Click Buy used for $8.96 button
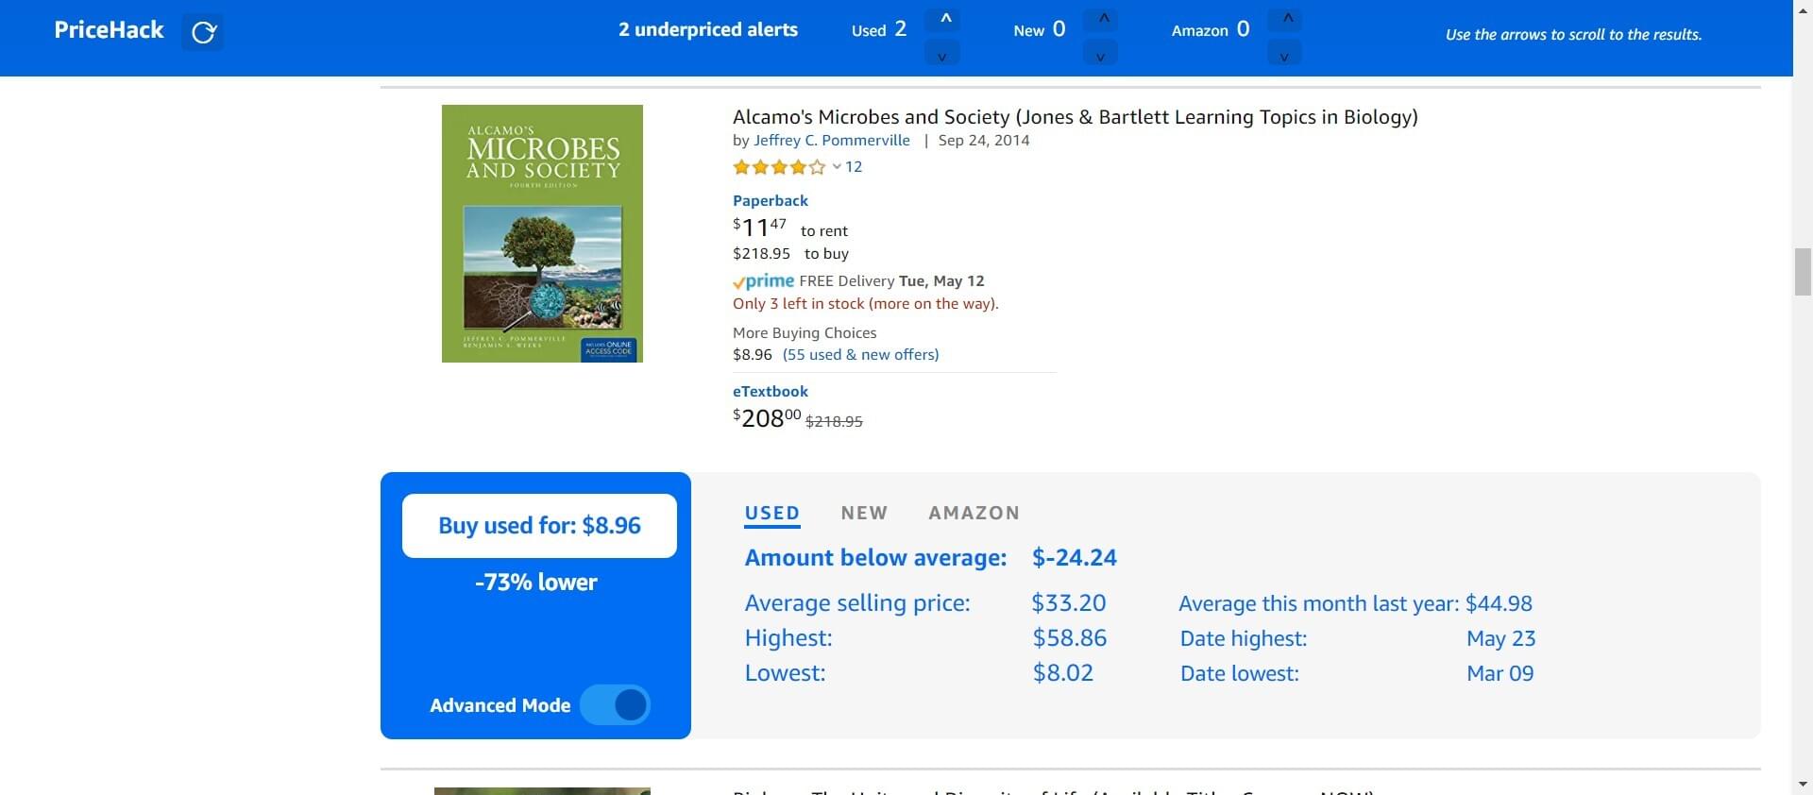The image size is (1813, 795). coord(539,526)
